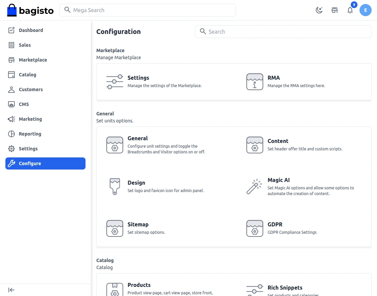This screenshot has width=377, height=296.
Task: Click the Magic AI wand icon
Action: click(254, 186)
